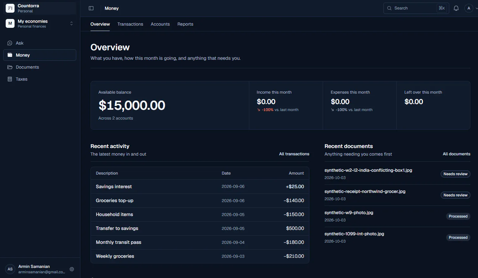Click the Money wallet icon in sidebar
The image size is (478, 278).
tap(10, 55)
